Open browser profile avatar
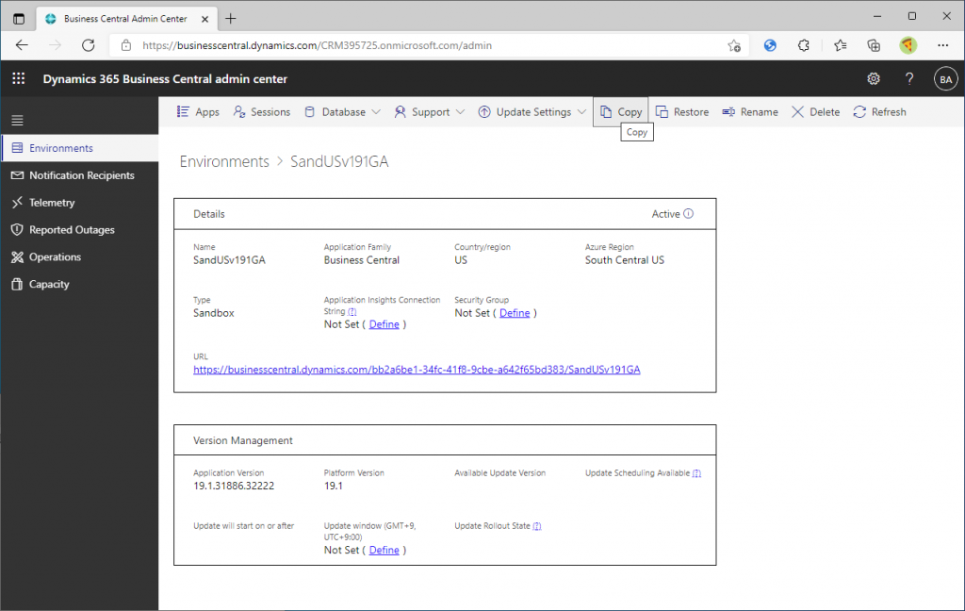The width and height of the screenshot is (965, 611). point(908,45)
